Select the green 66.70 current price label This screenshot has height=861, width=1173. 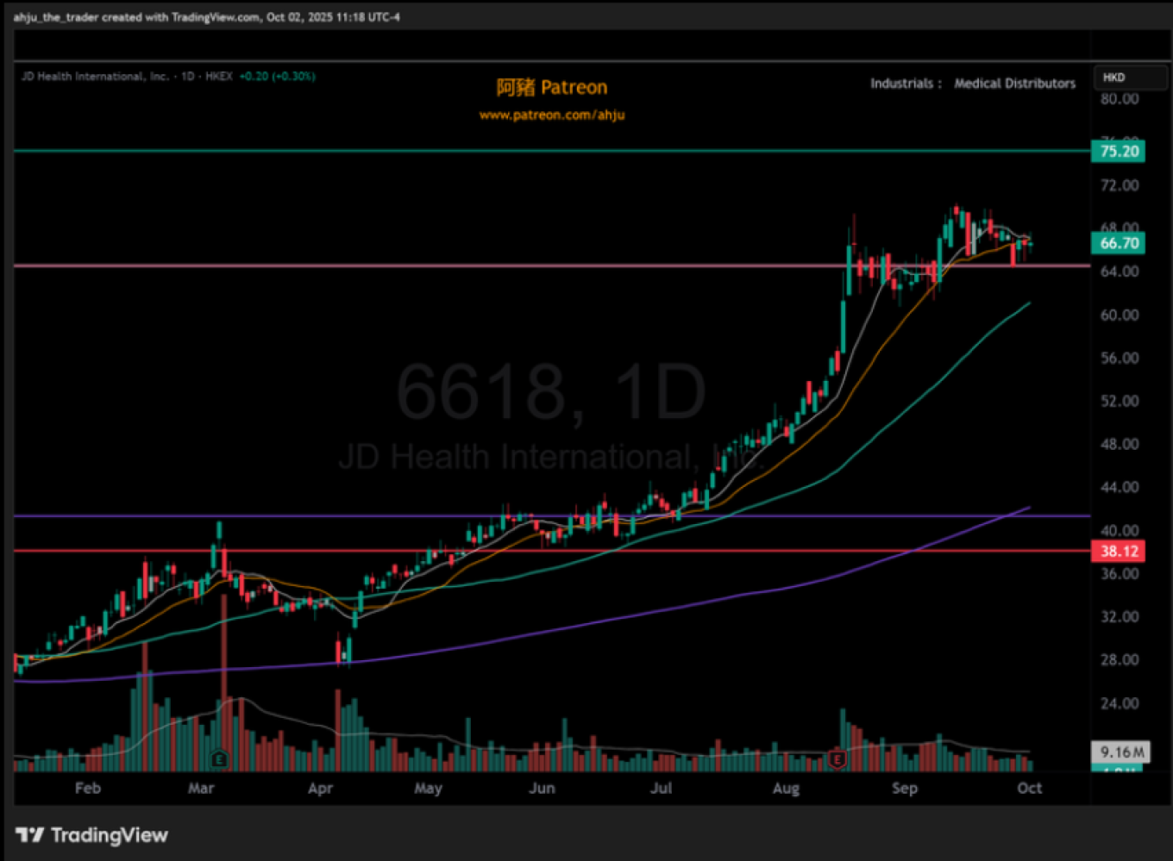click(1119, 243)
